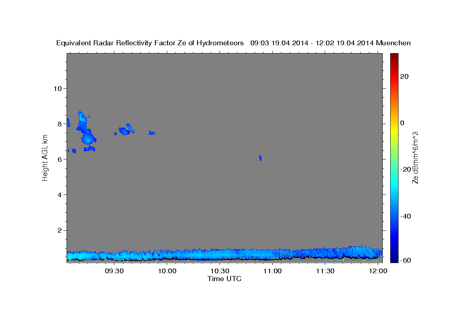
Task: Click the date range text '09:03 19.04.2014 - 12:02 19.04.2014'
Action: point(312,43)
